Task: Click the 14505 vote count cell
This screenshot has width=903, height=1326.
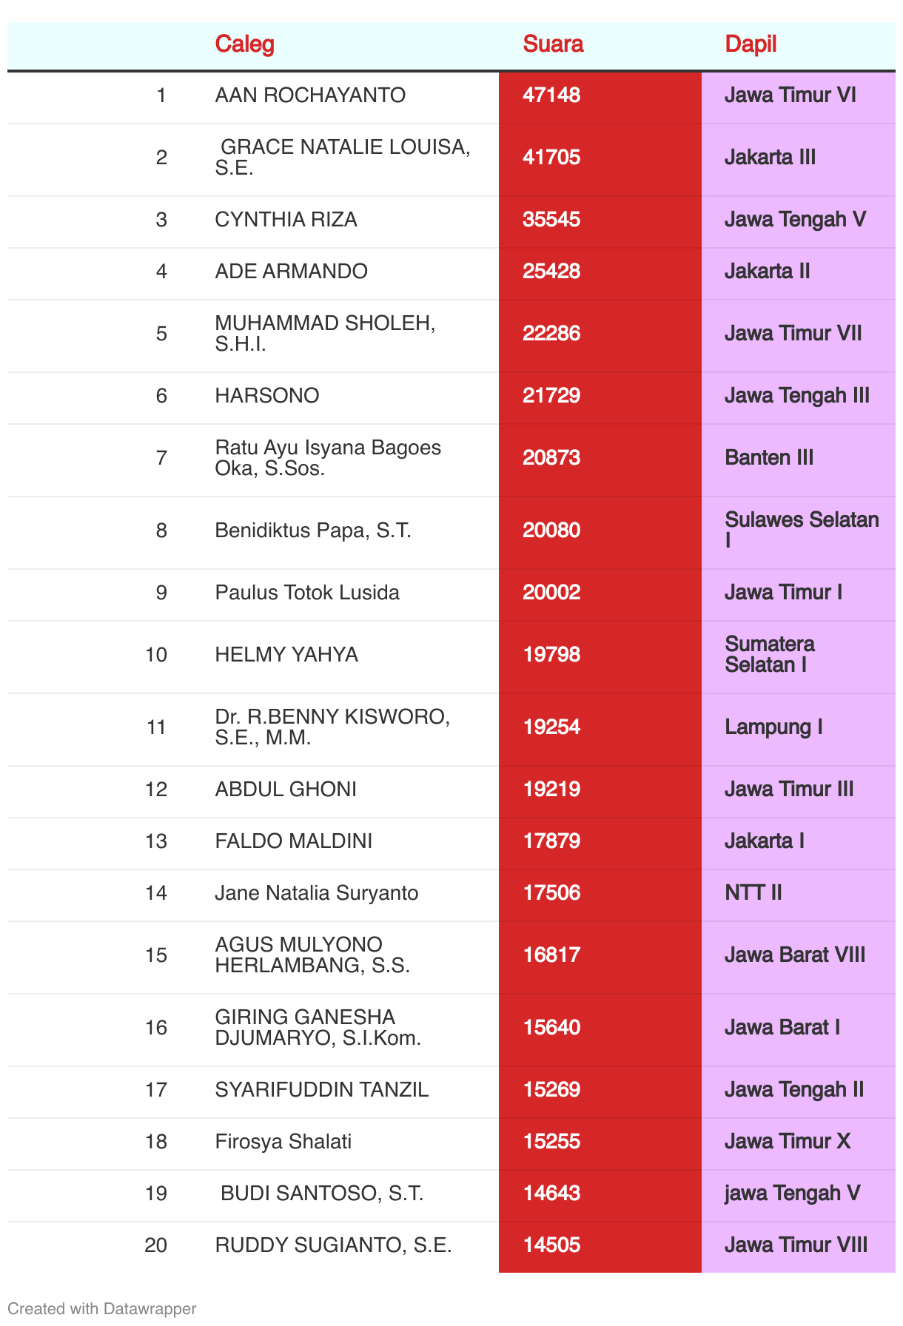Action: pos(552,1245)
